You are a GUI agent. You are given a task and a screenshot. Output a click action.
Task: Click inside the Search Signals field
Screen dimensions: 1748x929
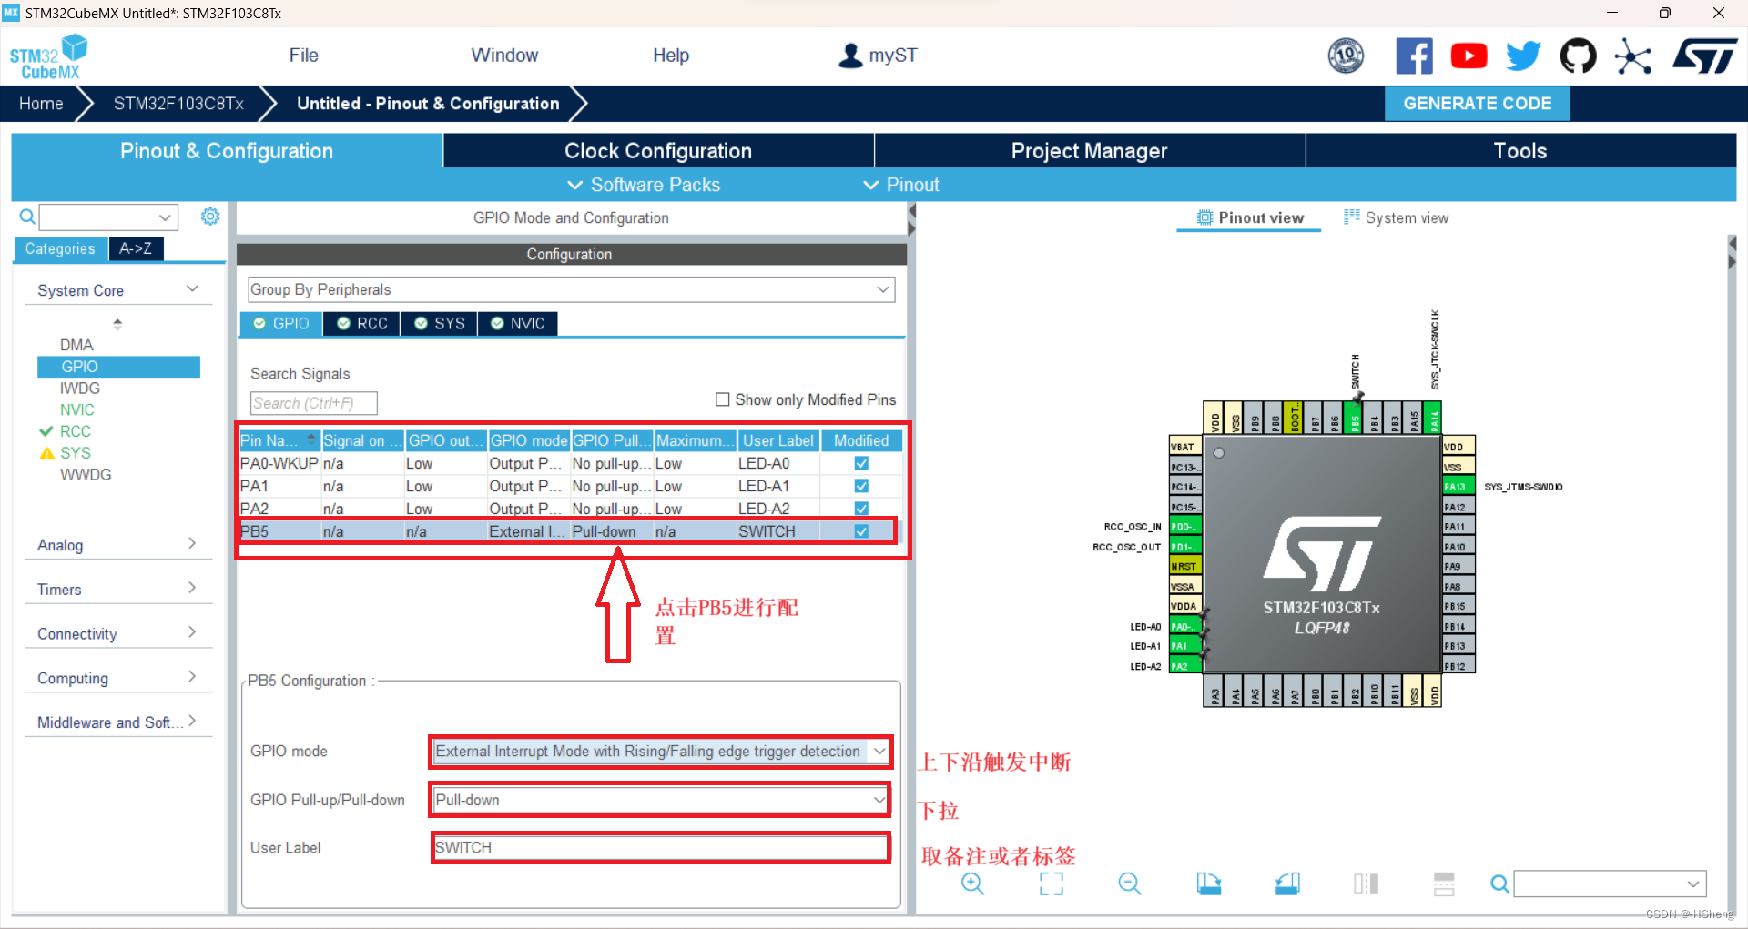[313, 403]
